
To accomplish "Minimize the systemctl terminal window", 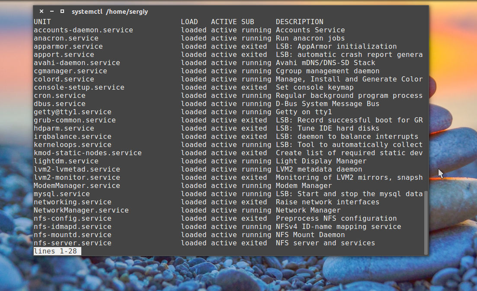I will (x=52, y=12).
